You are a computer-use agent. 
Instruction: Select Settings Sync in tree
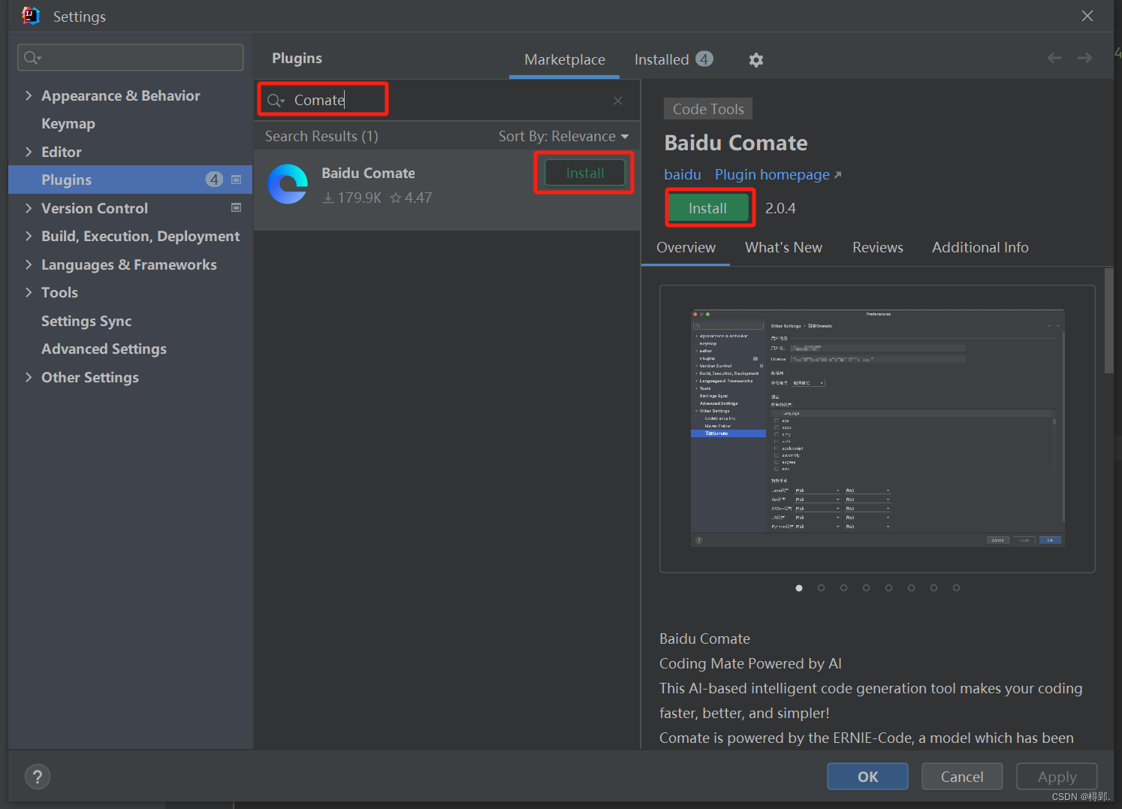(x=86, y=321)
